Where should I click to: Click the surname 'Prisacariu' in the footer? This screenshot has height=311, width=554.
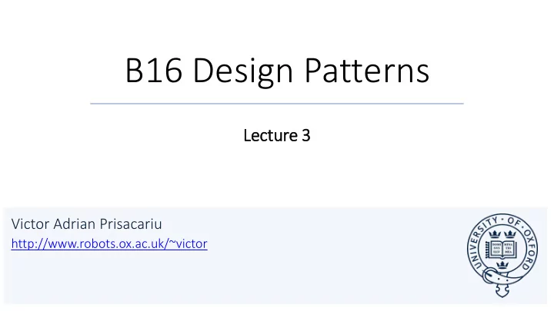pyautogui.click(x=130, y=224)
